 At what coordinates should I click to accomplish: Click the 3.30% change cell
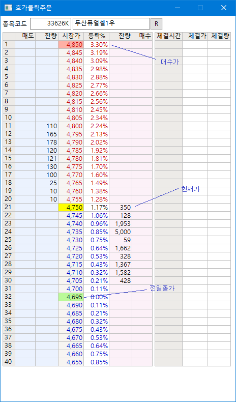click(x=96, y=45)
